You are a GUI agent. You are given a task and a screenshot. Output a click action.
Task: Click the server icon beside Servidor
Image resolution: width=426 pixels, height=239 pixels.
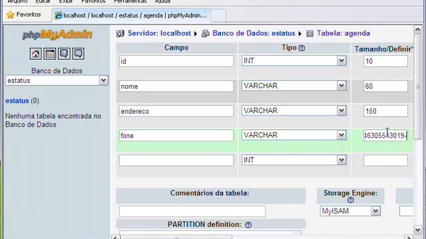120,34
